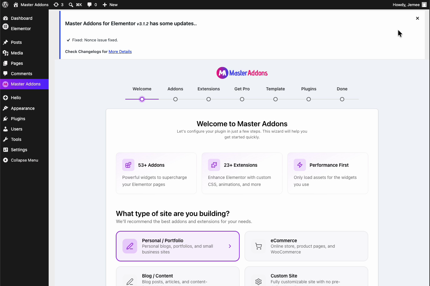
Task: Open Elementor label in the sidebar
Action: click(21, 29)
